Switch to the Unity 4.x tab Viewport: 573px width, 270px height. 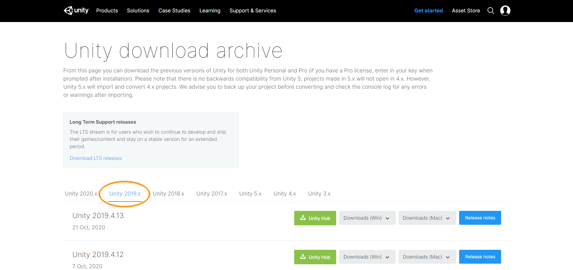[x=285, y=194]
